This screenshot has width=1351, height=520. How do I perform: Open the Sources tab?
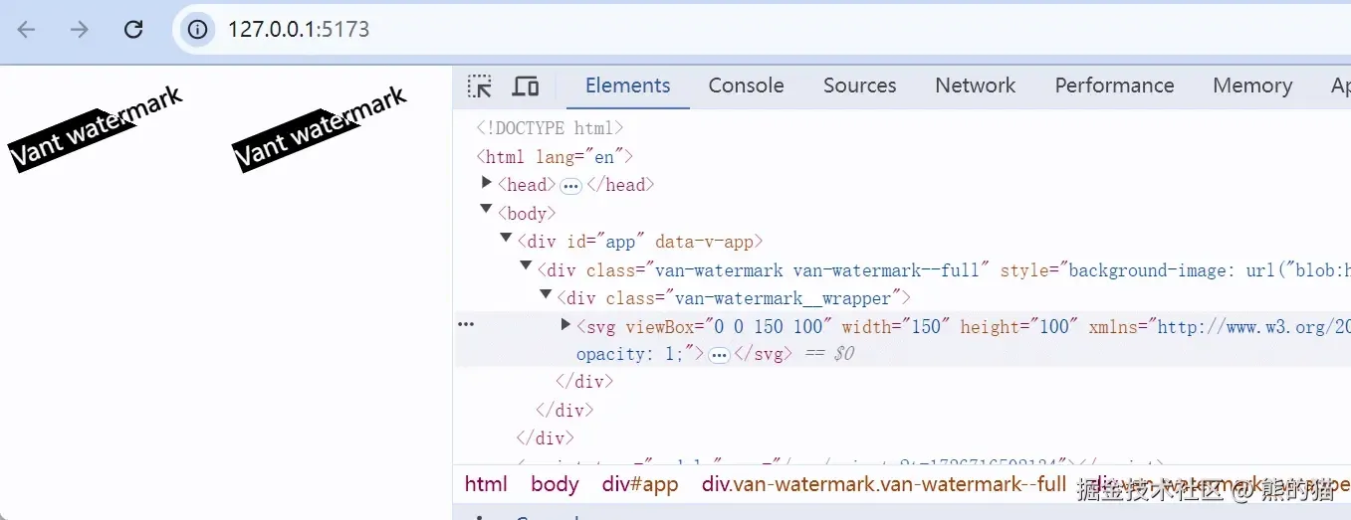tap(859, 86)
